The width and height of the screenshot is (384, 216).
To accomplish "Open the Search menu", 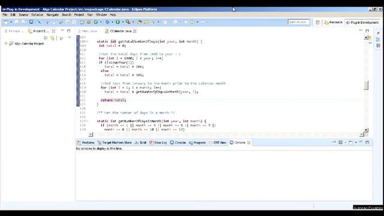I will [67, 14].
